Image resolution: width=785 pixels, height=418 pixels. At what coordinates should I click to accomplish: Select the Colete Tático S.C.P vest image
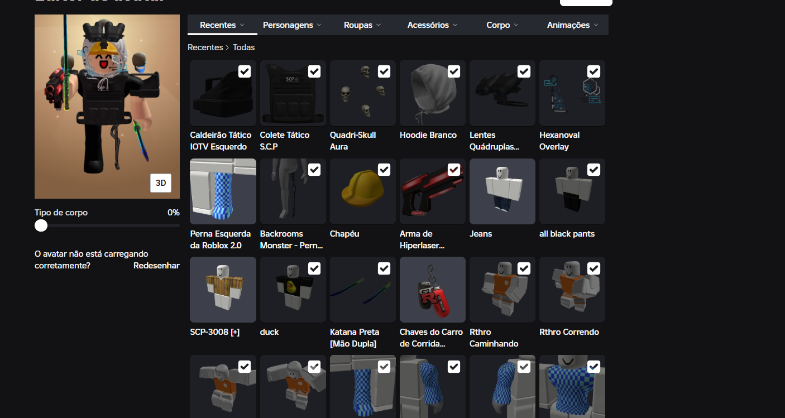coord(293,93)
